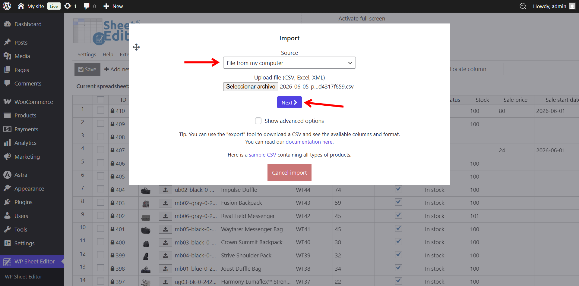579x286 pixels.
Task: Download the sample CSV link
Action: tap(262, 155)
